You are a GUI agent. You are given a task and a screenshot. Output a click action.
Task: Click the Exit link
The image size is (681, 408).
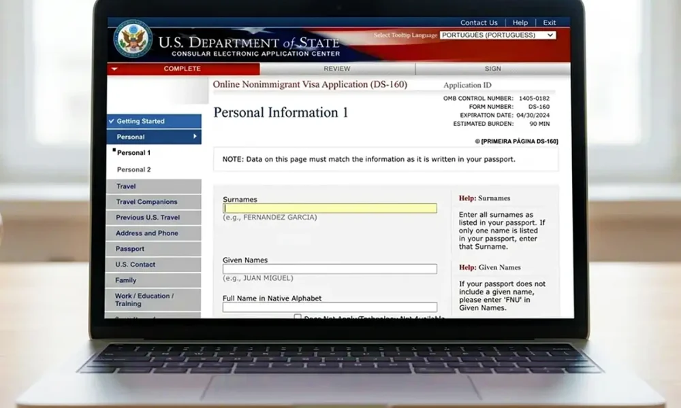pyautogui.click(x=549, y=22)
